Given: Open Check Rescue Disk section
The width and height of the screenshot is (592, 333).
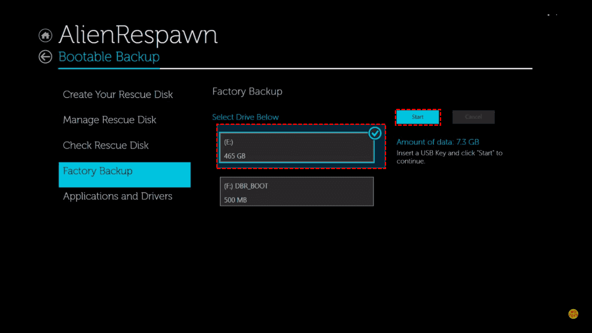Looking at the screenshot, I should [x=106, y=145].
